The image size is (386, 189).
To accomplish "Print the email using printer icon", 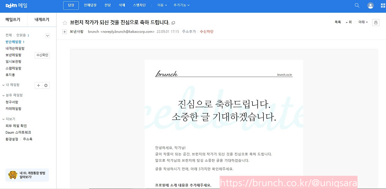I will tap(375, 22).
